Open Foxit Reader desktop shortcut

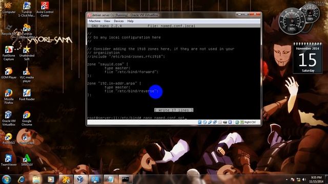pyautogui.click(x=27, y=95)
